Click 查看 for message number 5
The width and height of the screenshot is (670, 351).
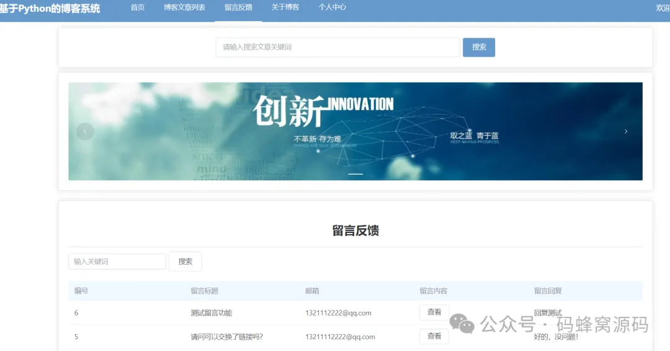click(434, 337)
